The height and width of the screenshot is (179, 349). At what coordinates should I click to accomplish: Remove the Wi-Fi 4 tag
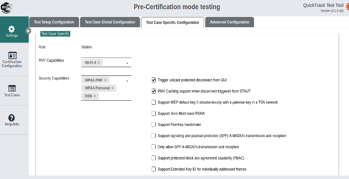pos(99,63)
